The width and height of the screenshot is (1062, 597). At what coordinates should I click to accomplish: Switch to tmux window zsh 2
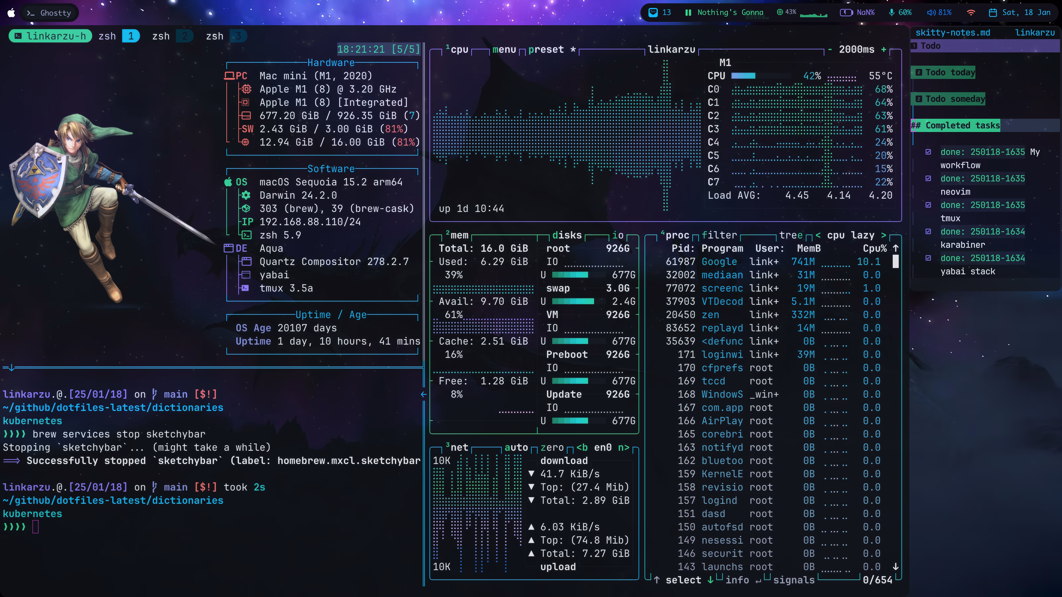pos(172,36)
